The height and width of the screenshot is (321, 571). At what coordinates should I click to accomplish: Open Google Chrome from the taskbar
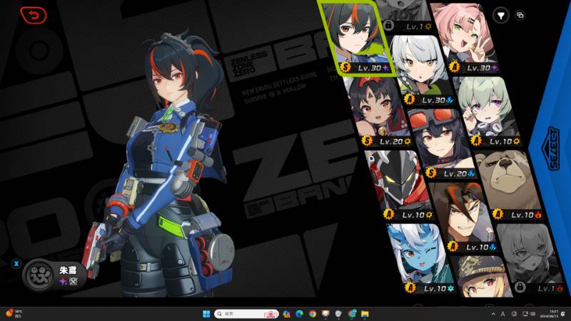tap(313, 314)
